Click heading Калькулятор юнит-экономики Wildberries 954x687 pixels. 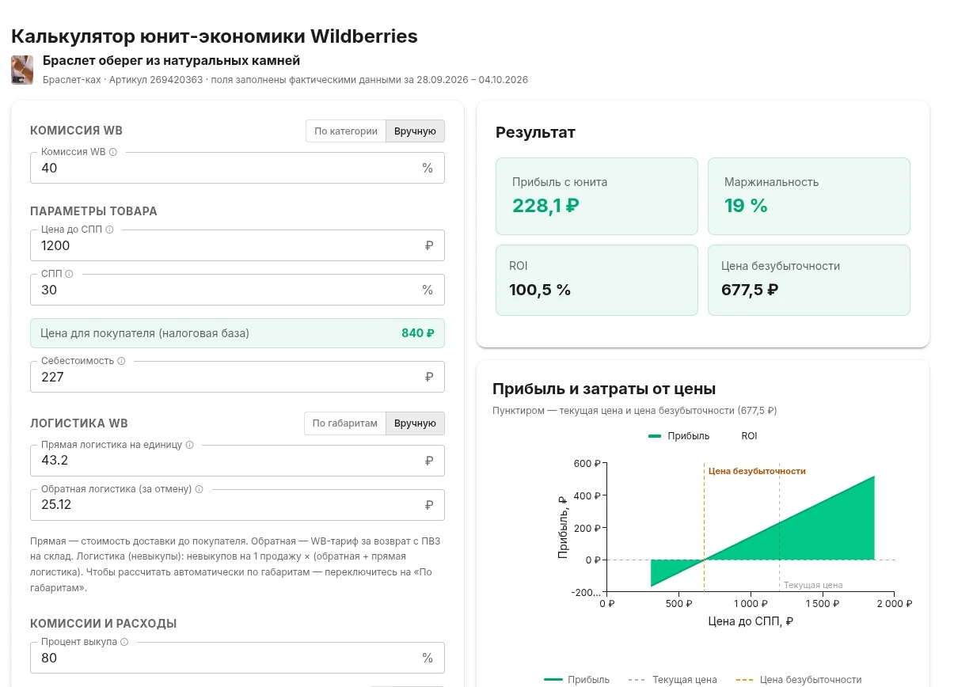pyautogui.click(x=215, y=36)
